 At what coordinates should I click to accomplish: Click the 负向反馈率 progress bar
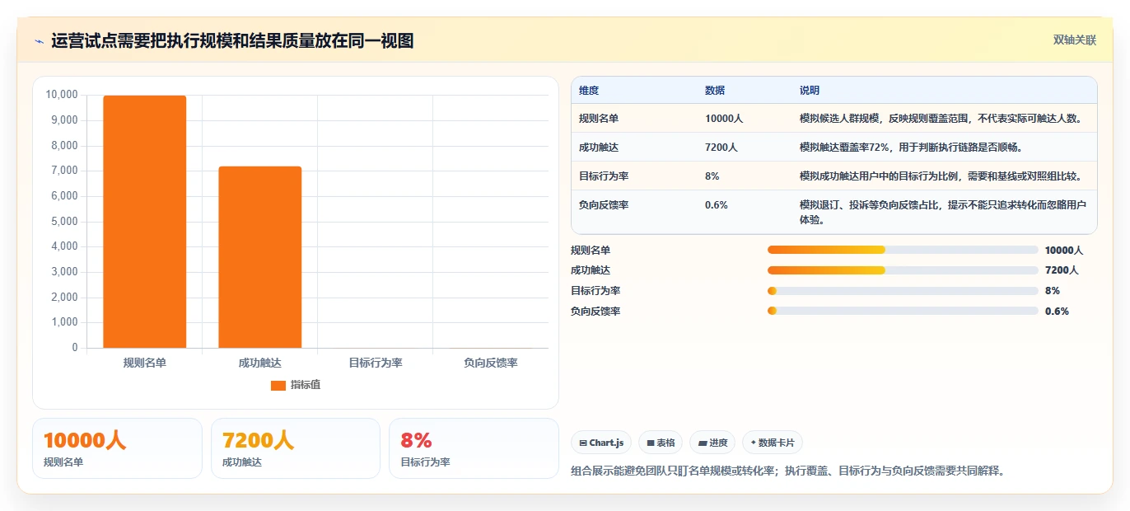click(x=903, y=312)
